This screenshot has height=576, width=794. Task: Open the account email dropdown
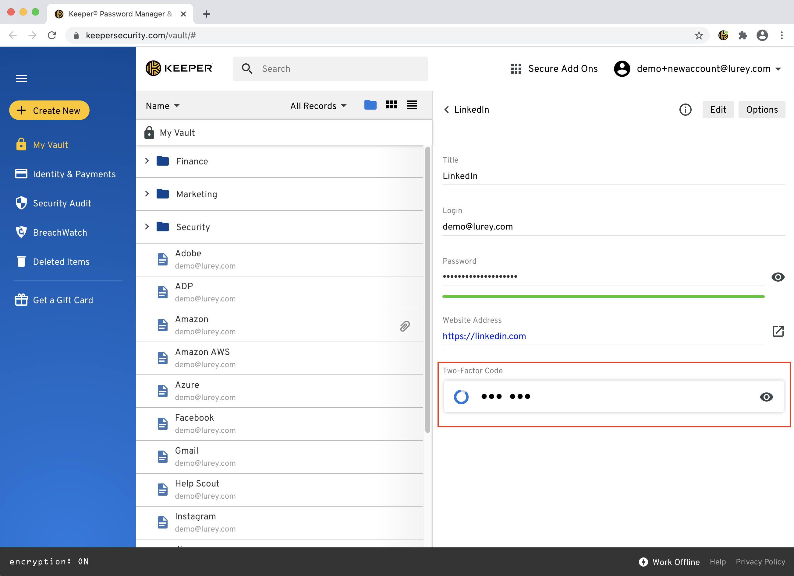coord(778,69)
